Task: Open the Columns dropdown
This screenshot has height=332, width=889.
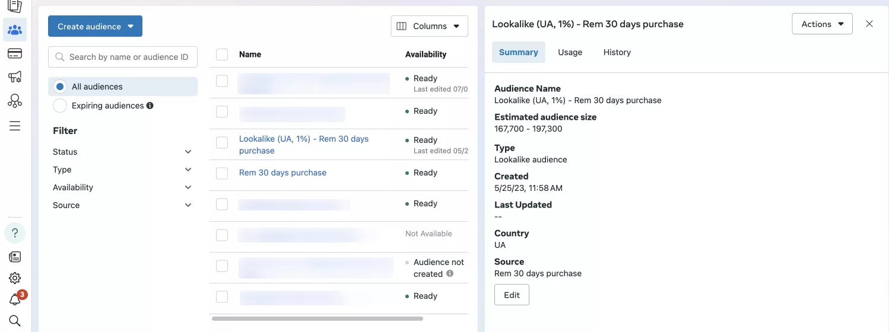Action: click(429, 26)
